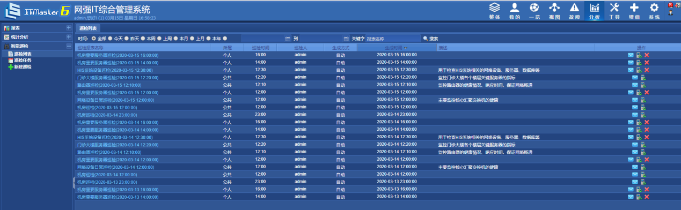Screen dimensions: 681x210
Task: Open the 故障 fault warning module
Action: coord(574,11)
